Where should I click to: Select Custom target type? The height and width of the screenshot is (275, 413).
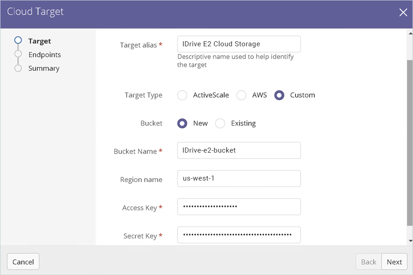[x=279, y=95]
